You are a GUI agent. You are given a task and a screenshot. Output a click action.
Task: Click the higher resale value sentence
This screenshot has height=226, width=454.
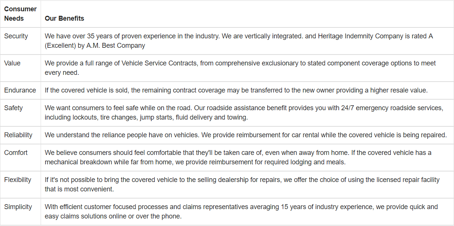tap(236, 90)
